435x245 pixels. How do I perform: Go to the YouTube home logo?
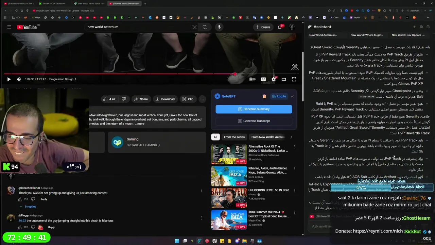click(27, 27)
